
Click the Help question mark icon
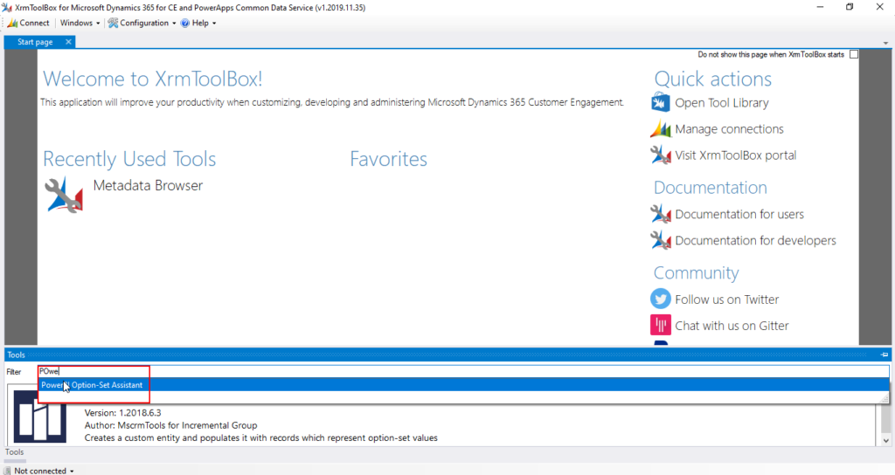pos(185,23)
